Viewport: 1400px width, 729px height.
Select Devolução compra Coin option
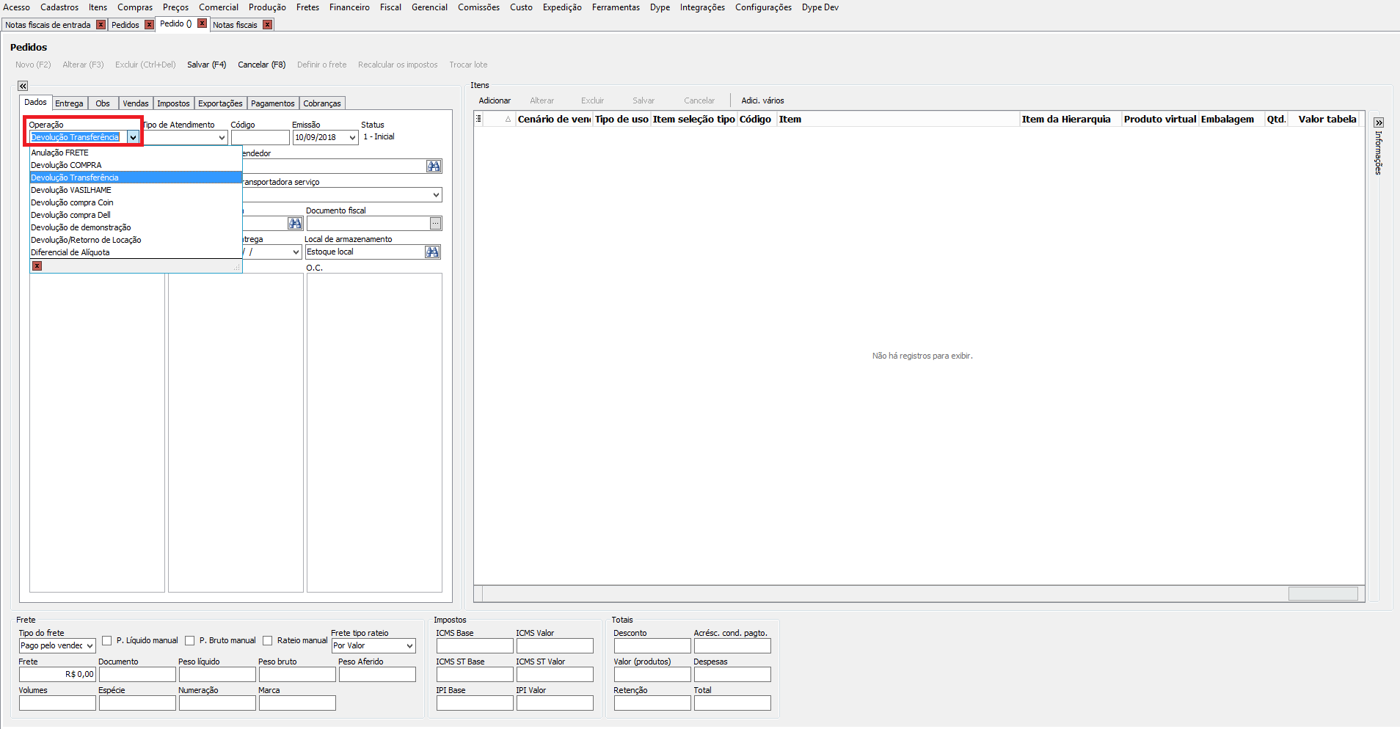click(x=136, y=202)
